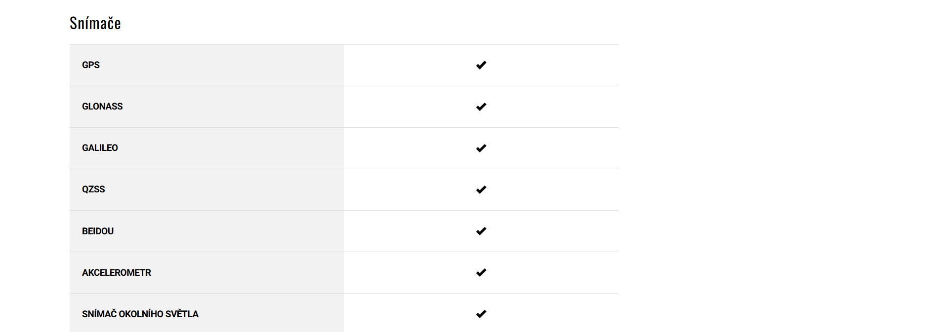Click the gray BEIDOU label cell
This screenshot has height=332, width=933.
[222, 231]
